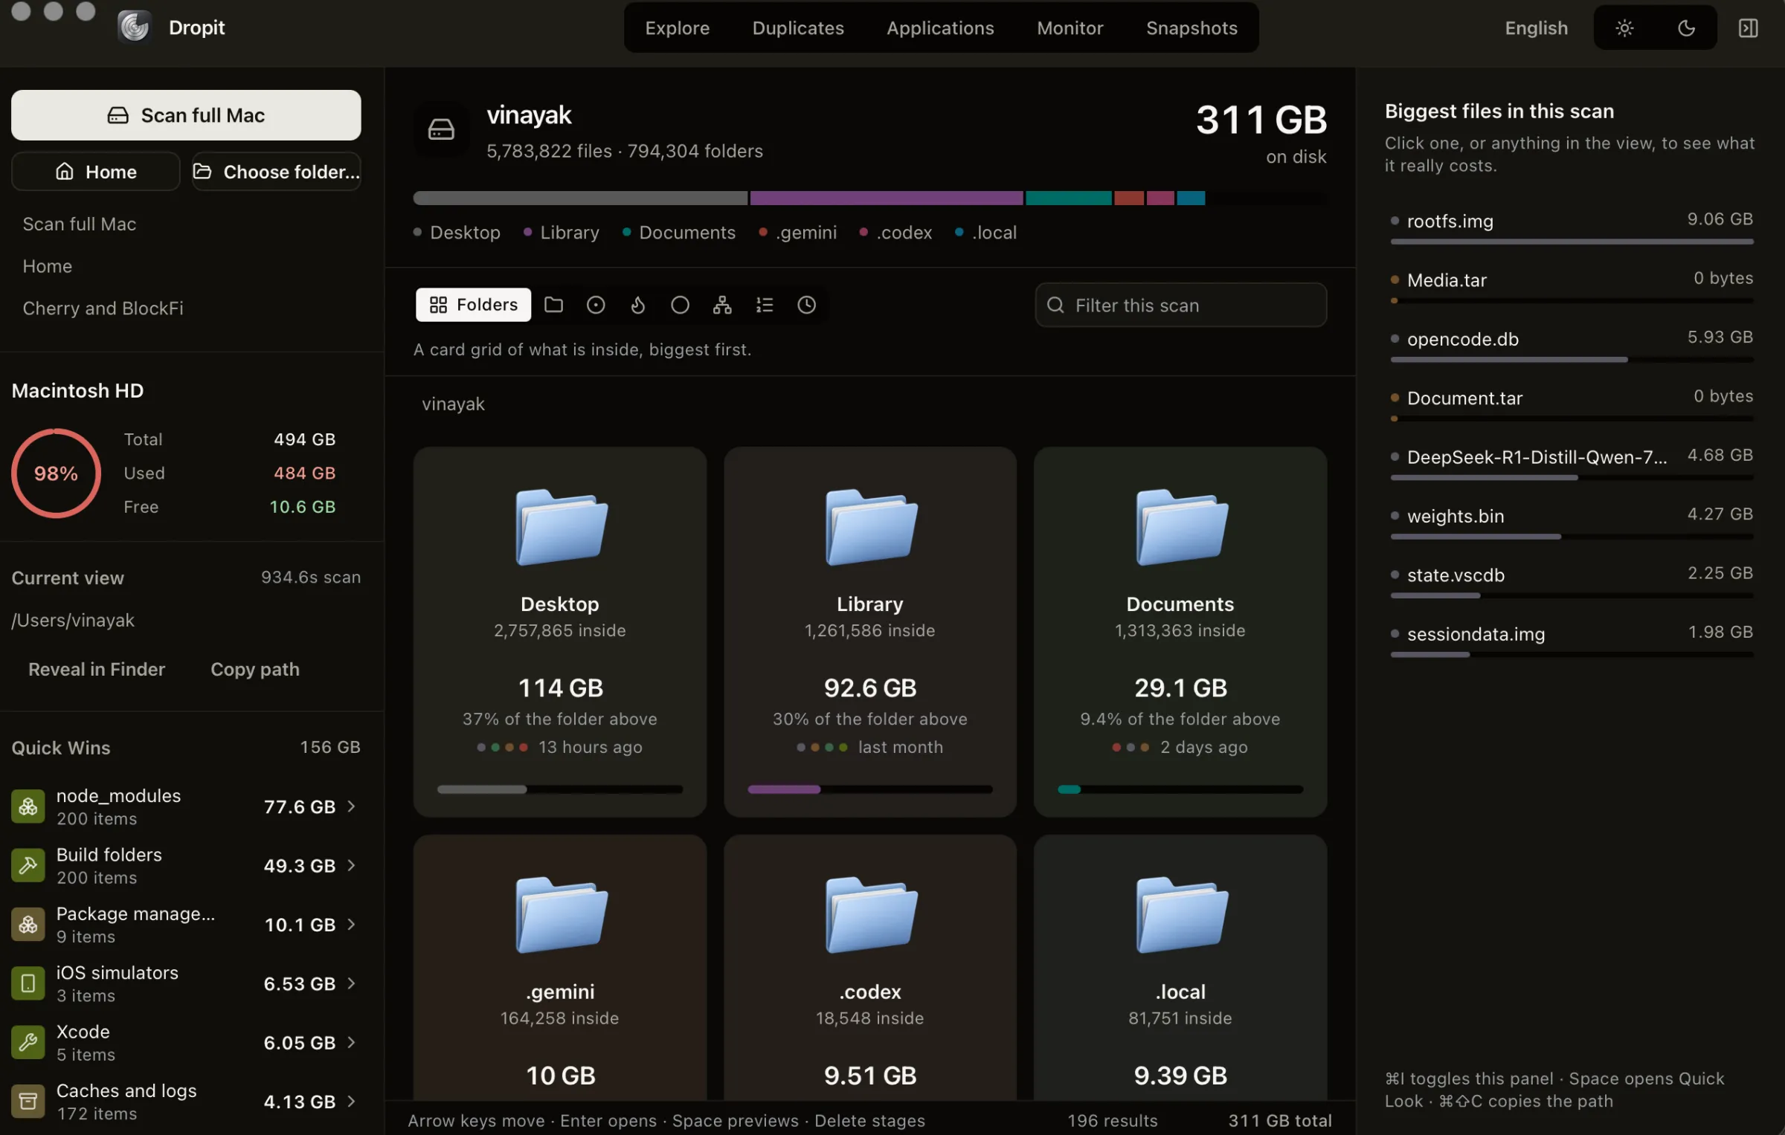Expand Build folders with its chevron arrow
Screen dimensions: 1785x1135
pyautogui.click(x=352, y=865)
